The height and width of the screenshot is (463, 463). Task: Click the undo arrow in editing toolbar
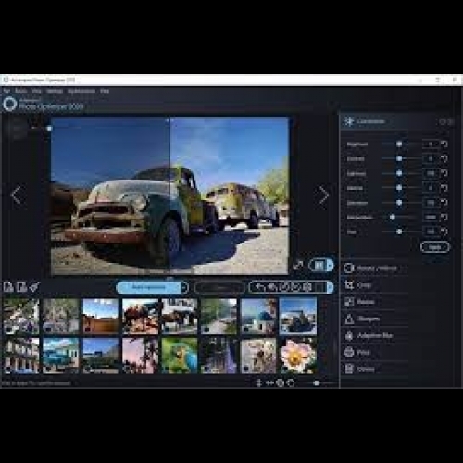[x=260, y=287]
